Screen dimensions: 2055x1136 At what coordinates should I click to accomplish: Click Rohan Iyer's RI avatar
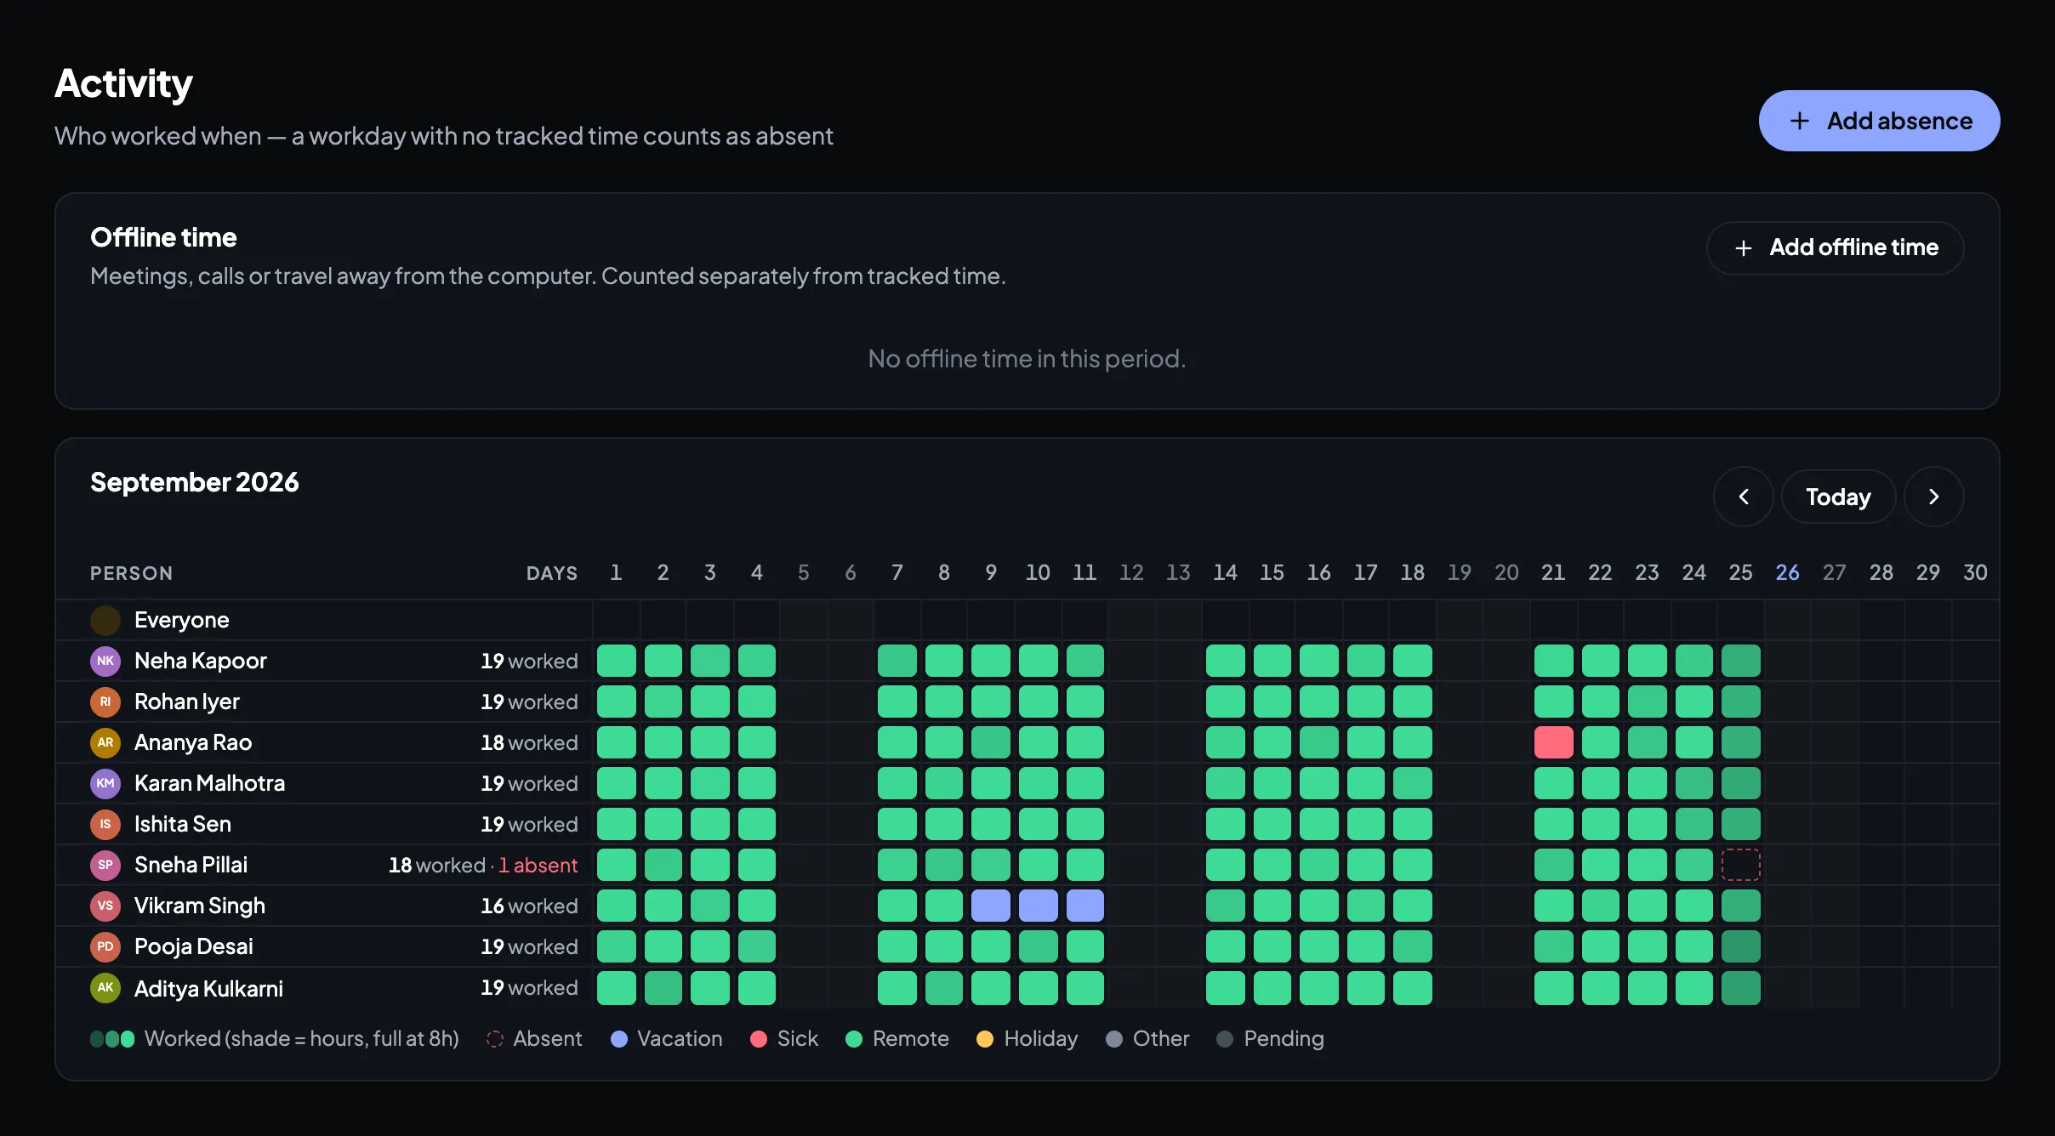pos(105,701)
